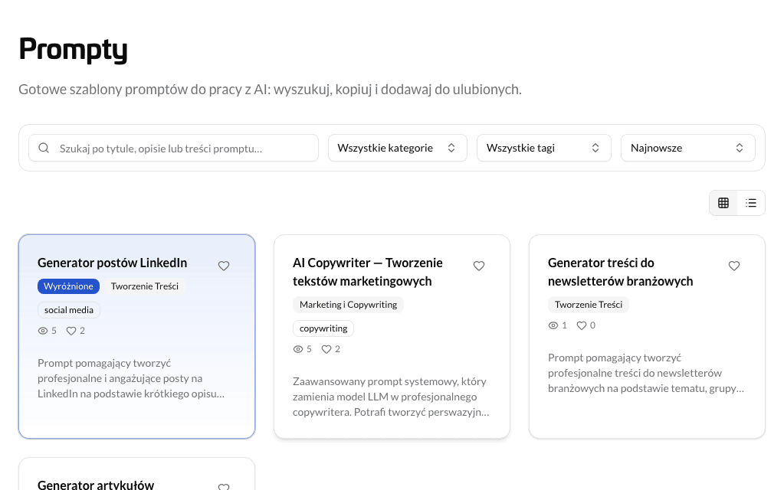Switch to list view

[x=751, y=203]
